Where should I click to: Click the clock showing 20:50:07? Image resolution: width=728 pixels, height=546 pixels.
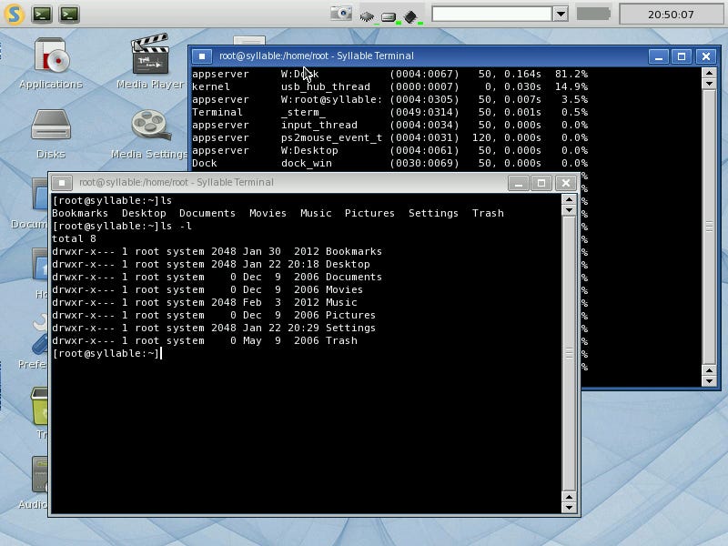tap(671, 13)
